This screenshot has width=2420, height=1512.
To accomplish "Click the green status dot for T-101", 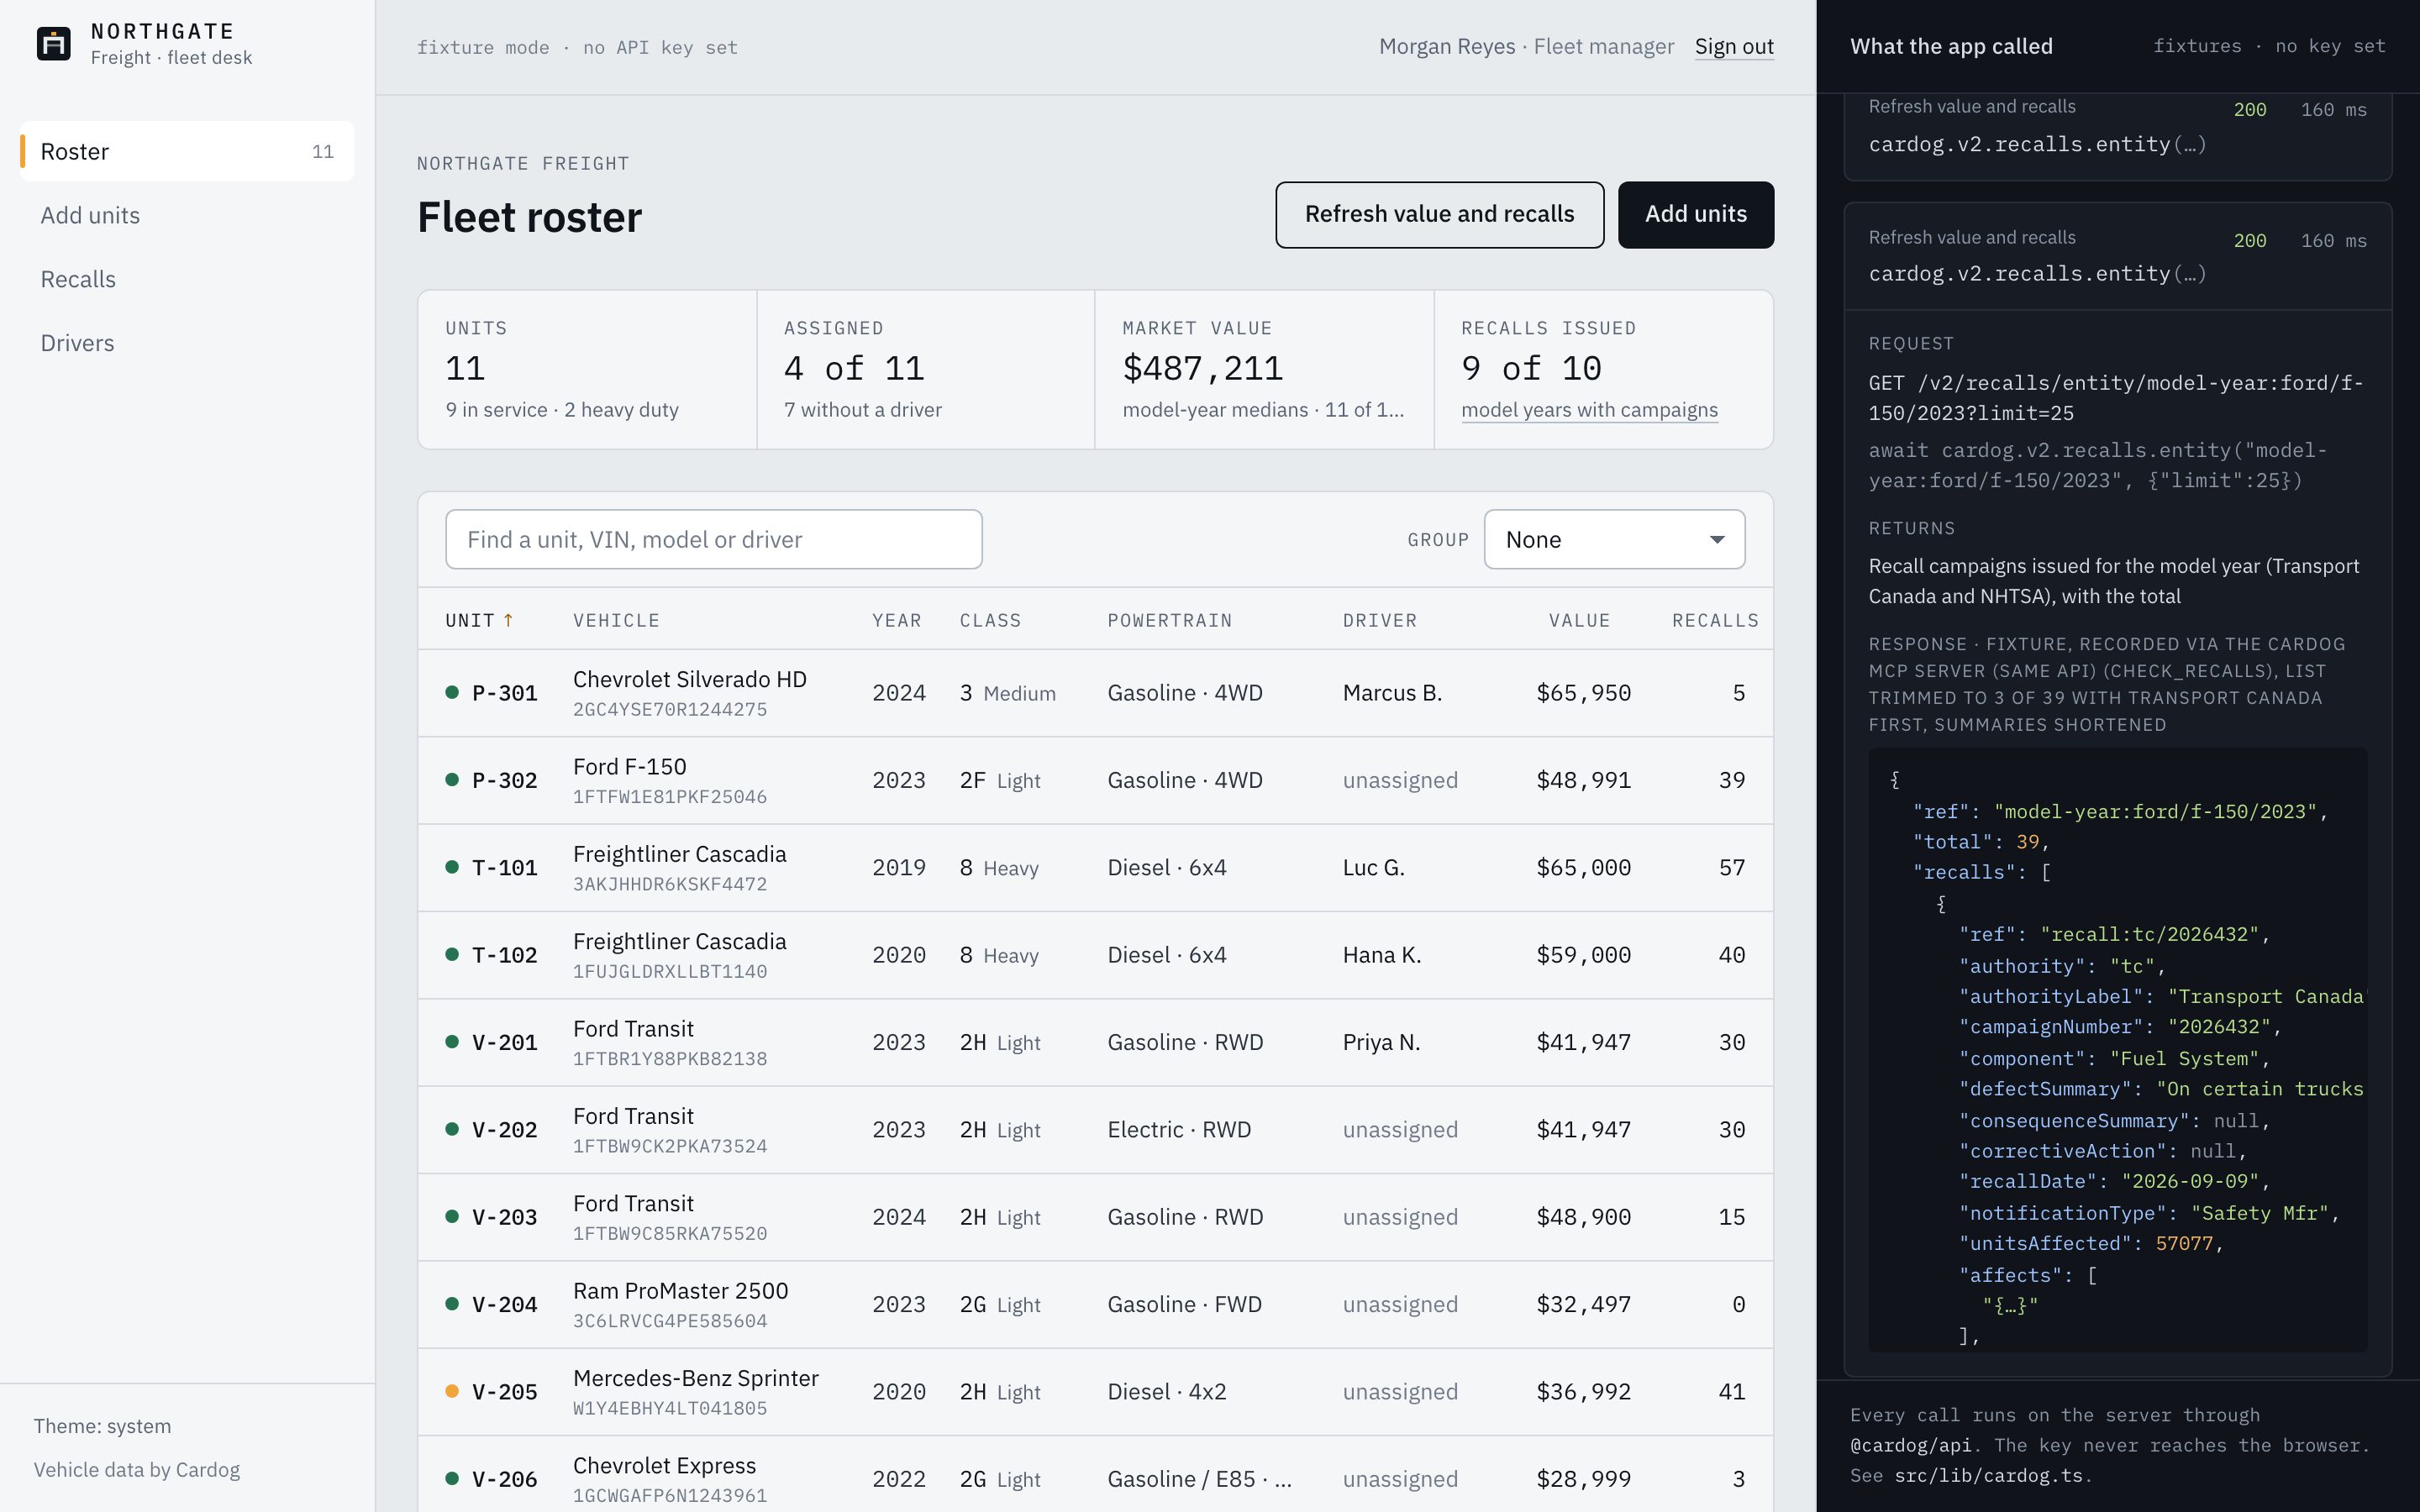I will click(x=452, y=867).
